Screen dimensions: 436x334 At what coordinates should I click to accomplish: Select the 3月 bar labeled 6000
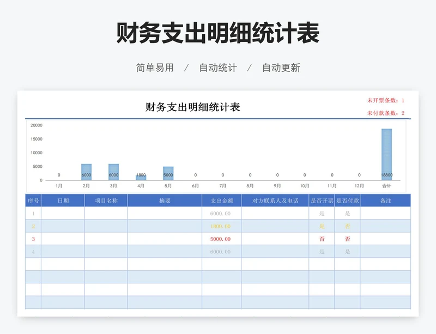[x=113, y=172]
